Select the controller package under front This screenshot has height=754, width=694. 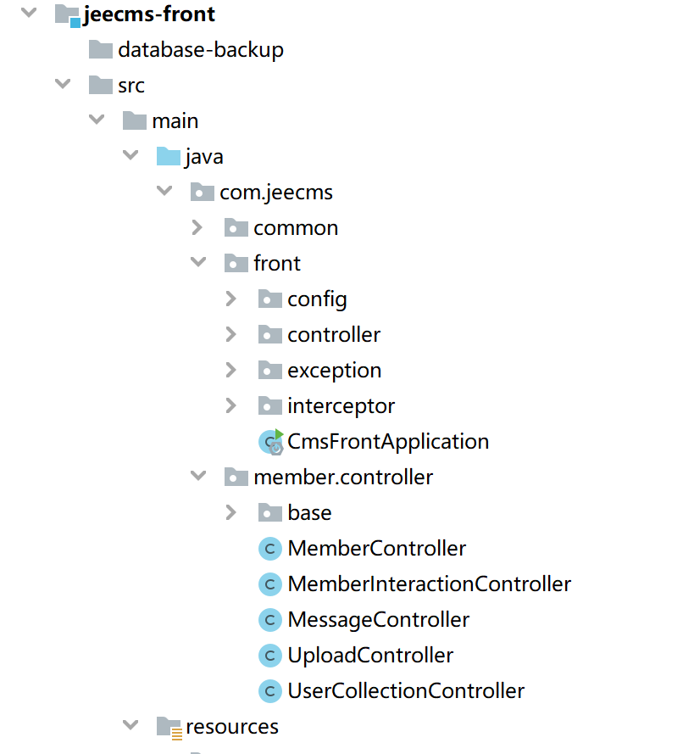point(334,335)
